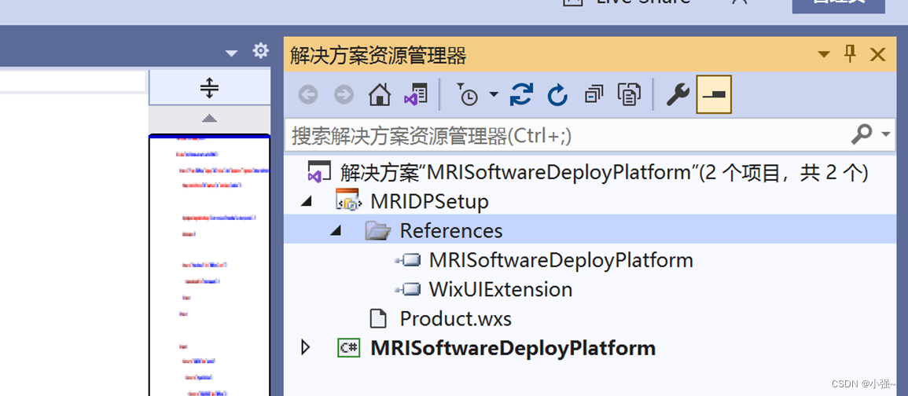908x396 pixels.
Task: Close the Solution Explorer panel
Action: tap(878, 54)
